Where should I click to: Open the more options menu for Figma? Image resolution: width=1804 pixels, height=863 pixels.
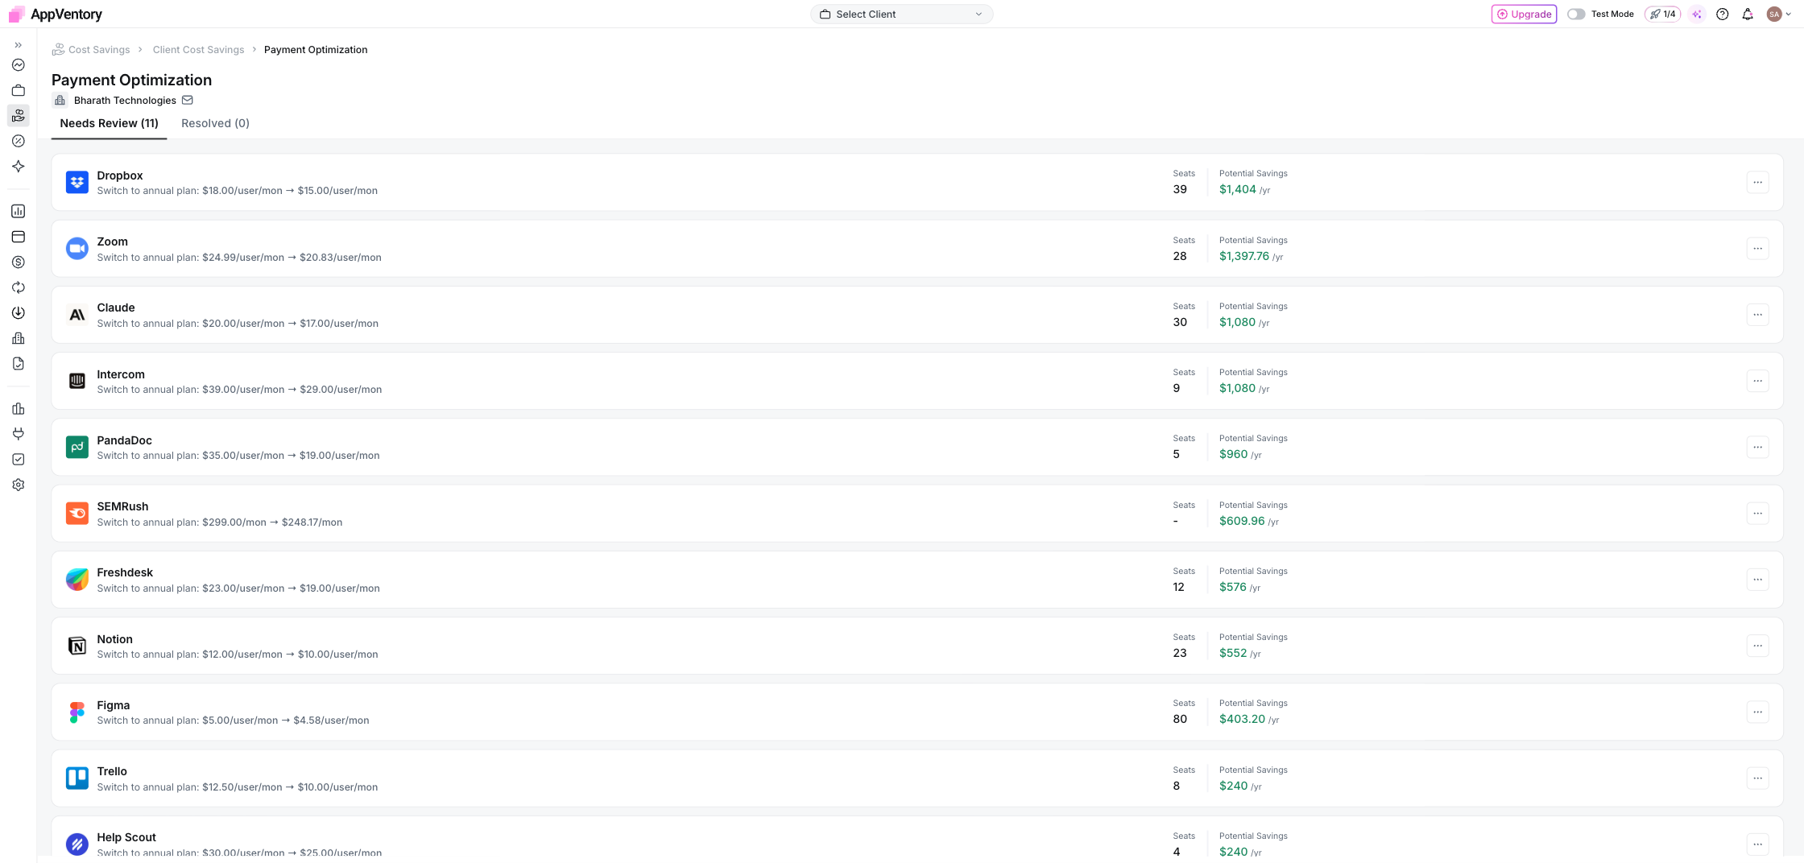coord(1757,712)
